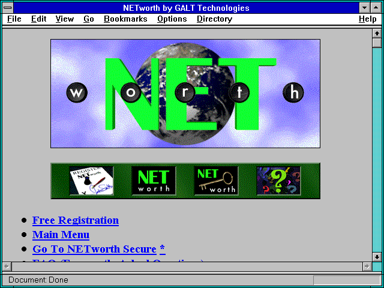Follow the Free Registration link
The width and height of the screenshot is (384, 288).
pyautogui.click(x=76, y=220)
